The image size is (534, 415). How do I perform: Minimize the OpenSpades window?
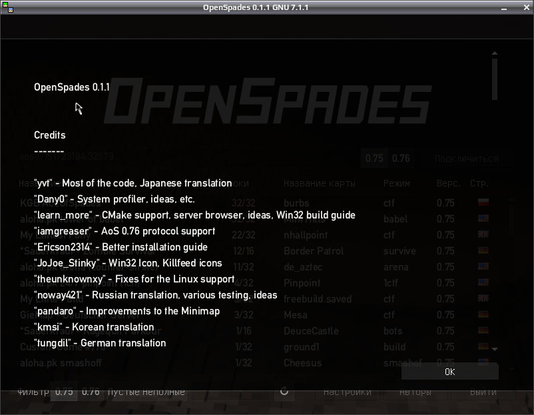click(x=504, y=7)
